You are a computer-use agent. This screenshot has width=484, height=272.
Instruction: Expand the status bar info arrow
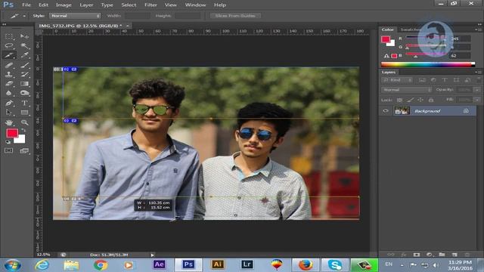(152, 255)
